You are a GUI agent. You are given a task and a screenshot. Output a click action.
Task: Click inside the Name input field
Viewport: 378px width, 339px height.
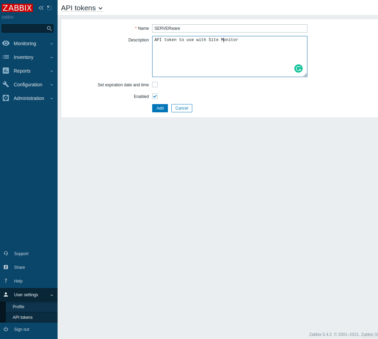tap(230, 28)
